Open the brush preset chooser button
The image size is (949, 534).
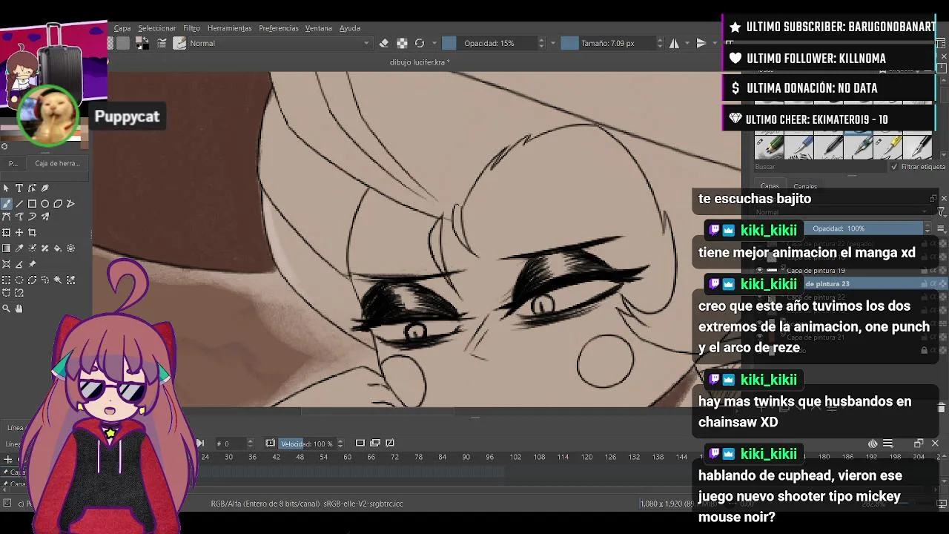(179, 43)
